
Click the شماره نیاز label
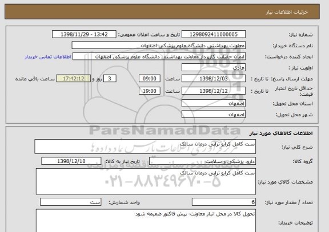point(301,35)
